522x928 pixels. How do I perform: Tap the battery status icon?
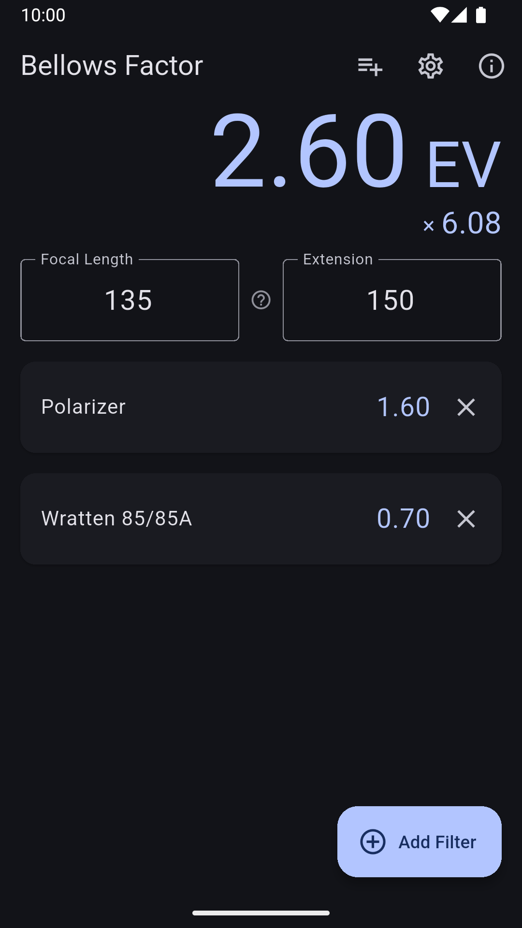pyautogui.click(x=480, y=15)
